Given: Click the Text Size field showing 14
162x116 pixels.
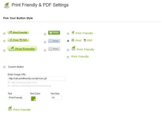Looking at the screenshot, I should [56, 98].
